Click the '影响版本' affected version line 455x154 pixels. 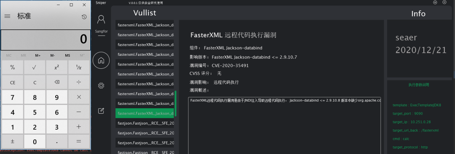point(243,57)
